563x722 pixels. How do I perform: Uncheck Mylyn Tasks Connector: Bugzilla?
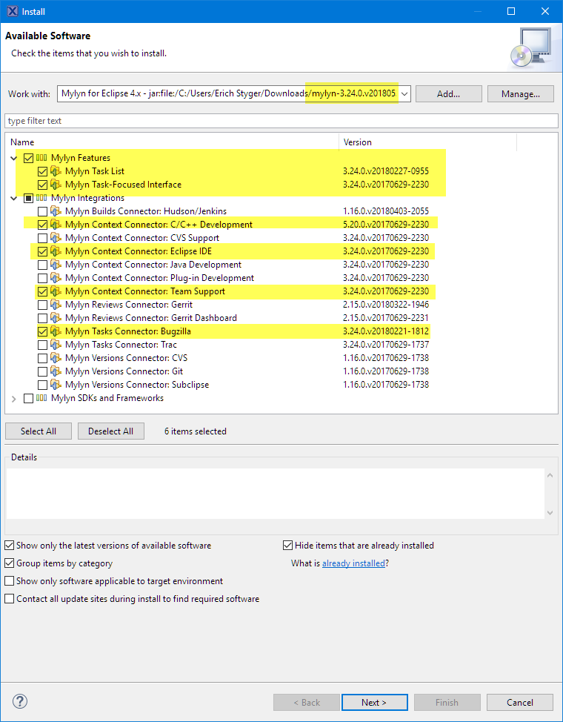point(42,331)
